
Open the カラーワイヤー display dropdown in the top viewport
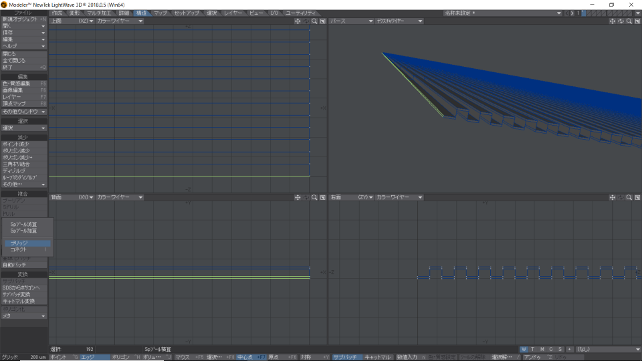click(120, 21)
